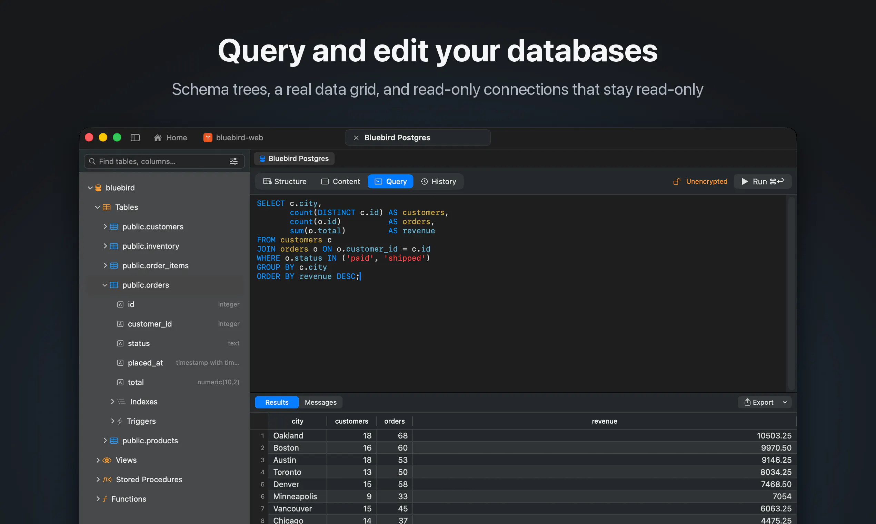Select the Query tab

(390, 181)
